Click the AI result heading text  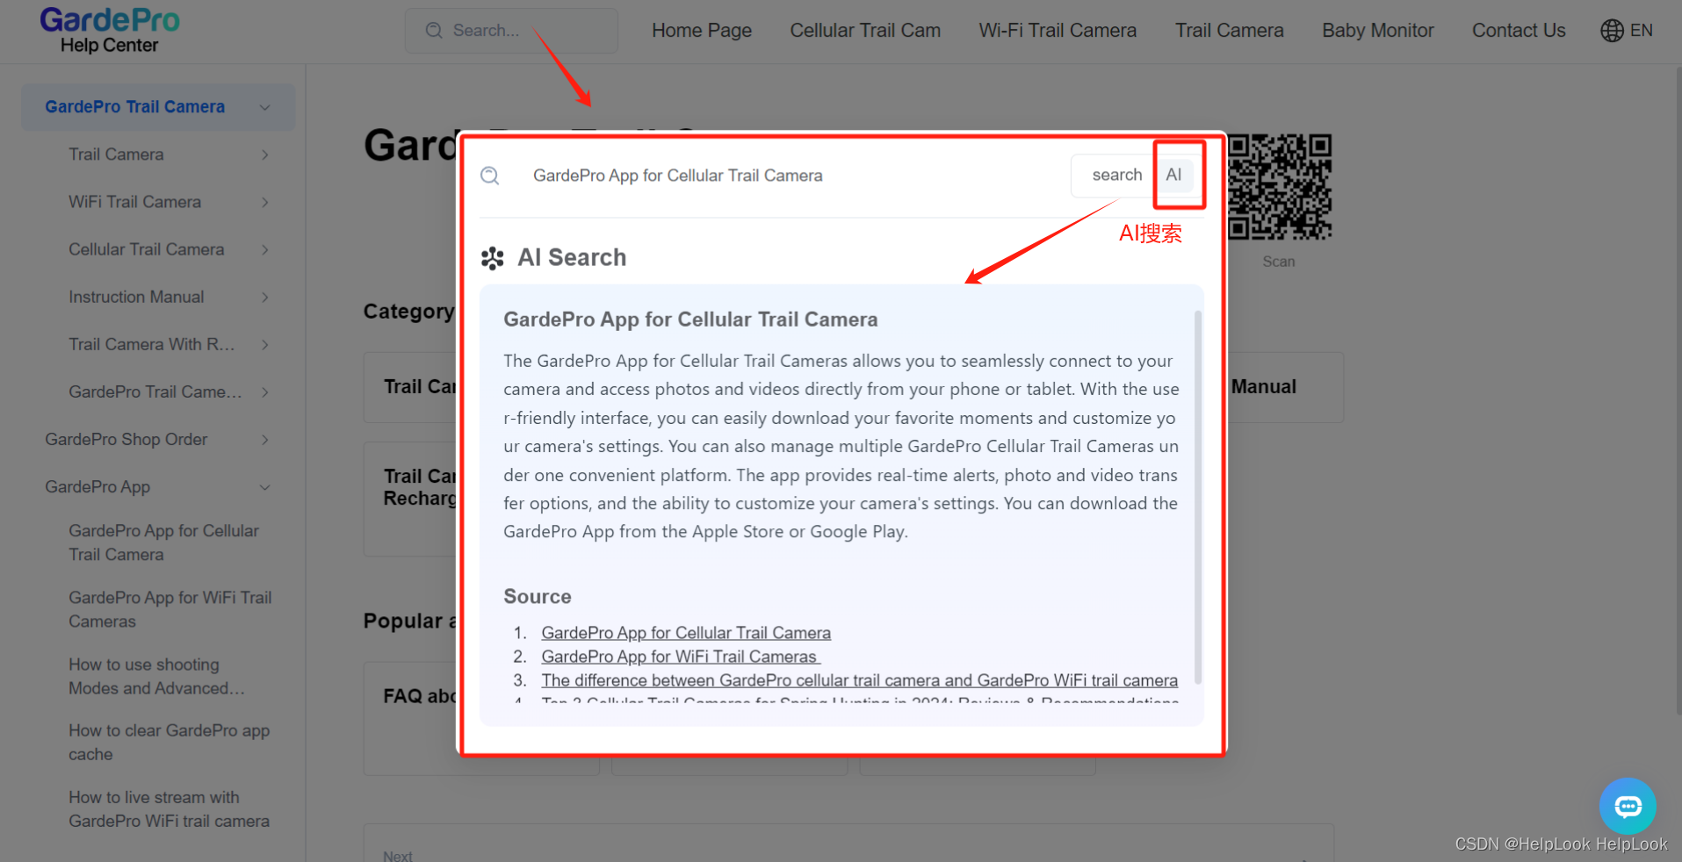tap(690, 320)
